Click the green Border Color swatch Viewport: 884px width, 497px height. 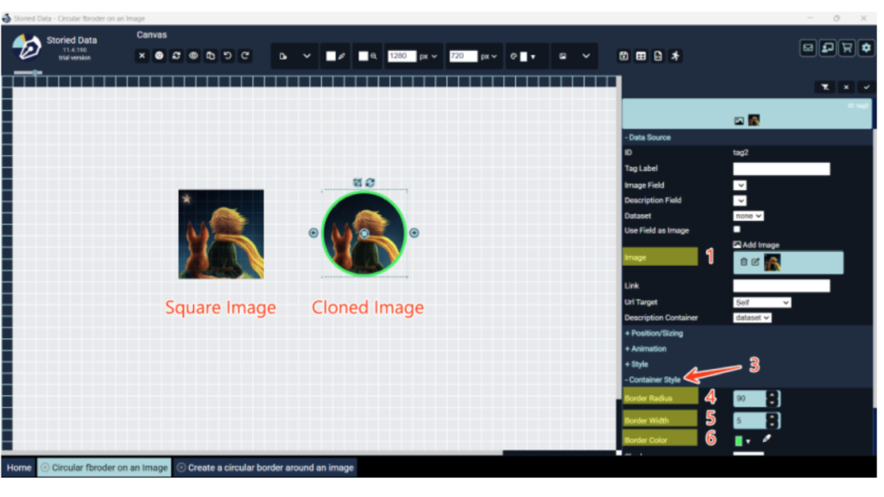click(739, 441)
